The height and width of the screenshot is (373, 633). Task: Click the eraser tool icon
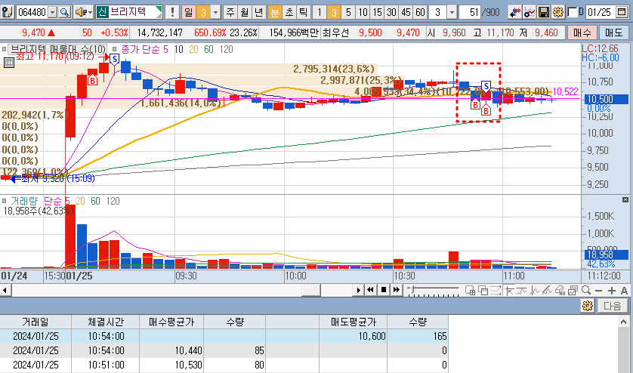(x=560, y=290)
